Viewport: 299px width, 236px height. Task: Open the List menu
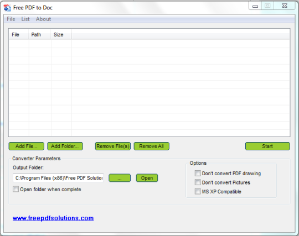point(25,19)
